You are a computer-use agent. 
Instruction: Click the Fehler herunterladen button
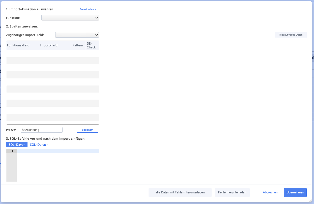tap(232, 192)
